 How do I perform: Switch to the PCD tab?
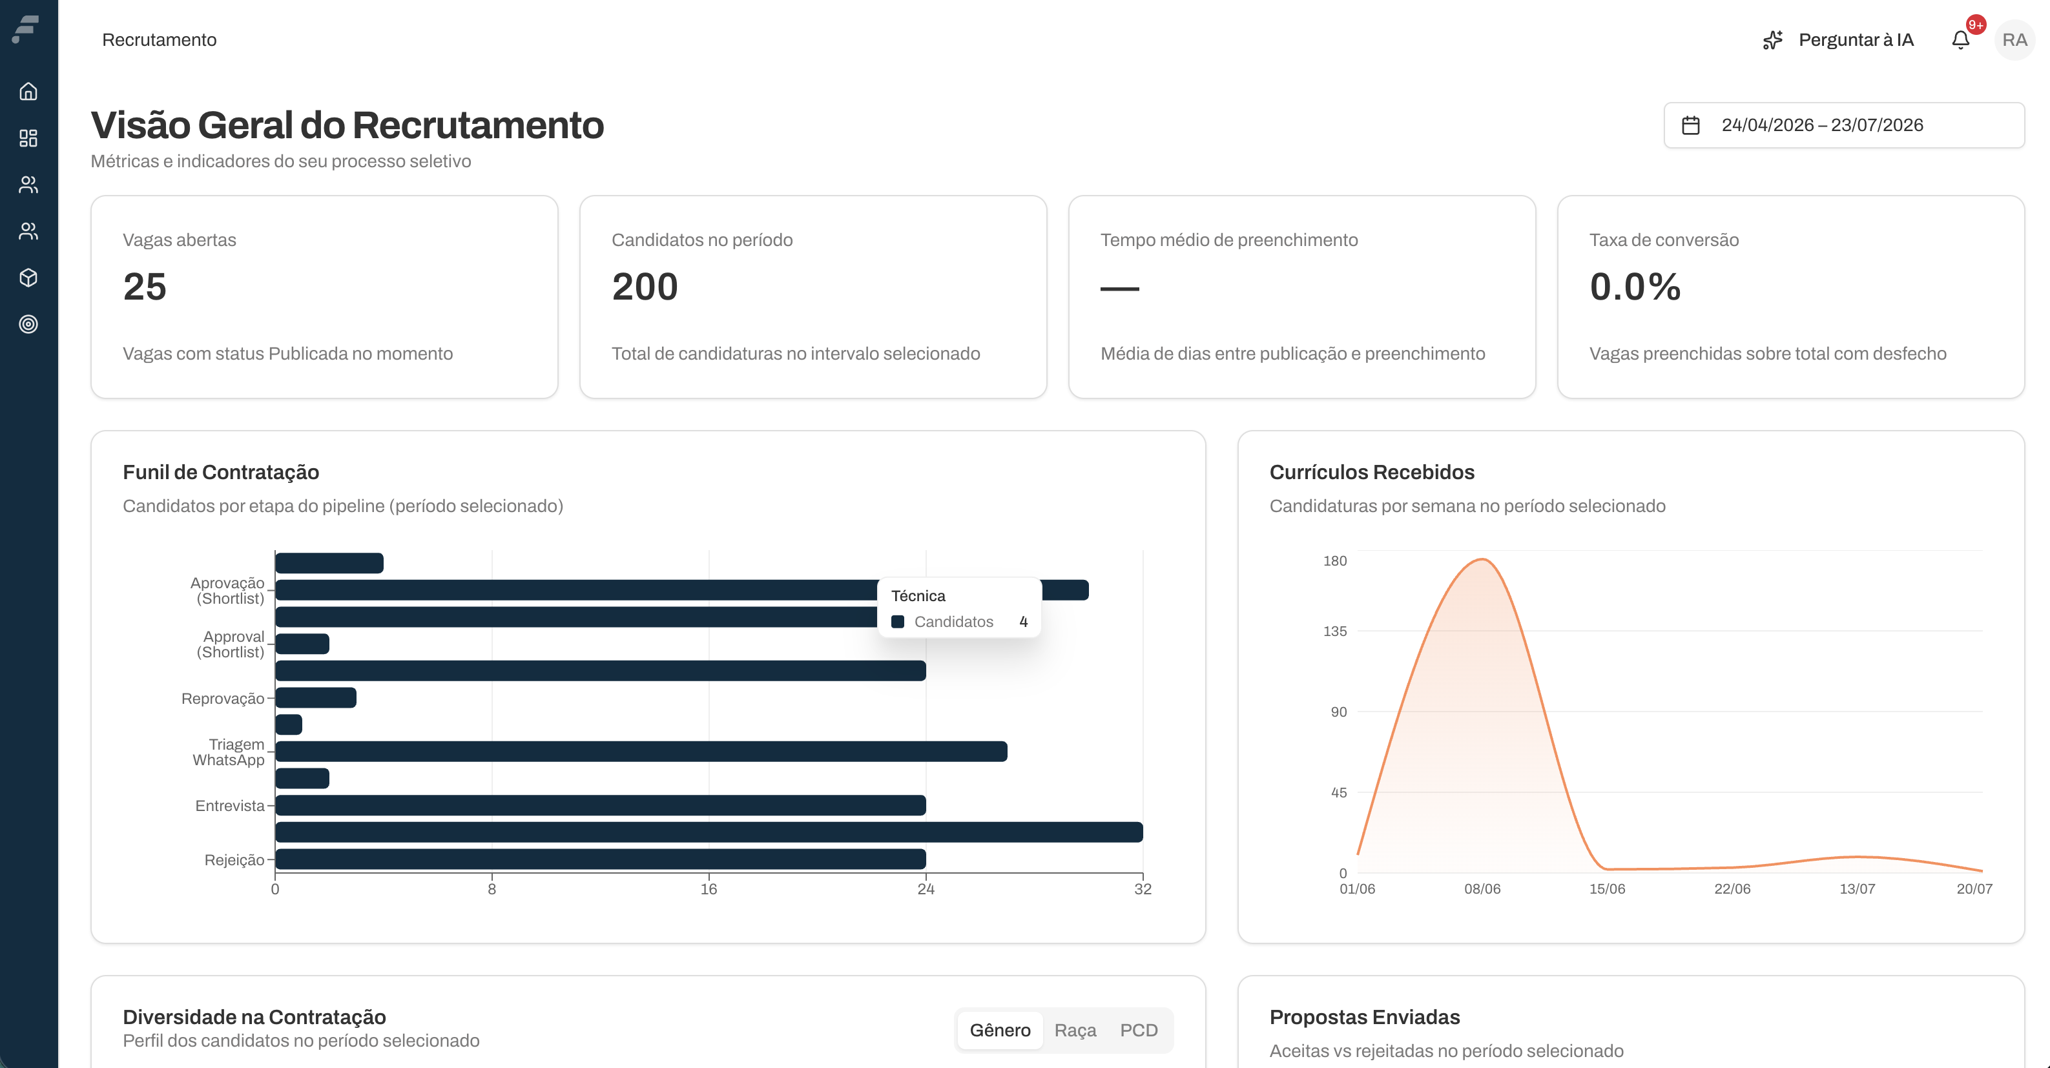(1138, 1030)
